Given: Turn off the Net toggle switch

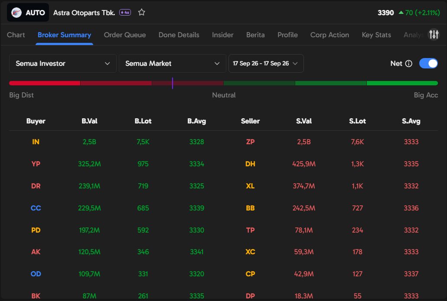Looking at the screenshot, I should 428,63.
